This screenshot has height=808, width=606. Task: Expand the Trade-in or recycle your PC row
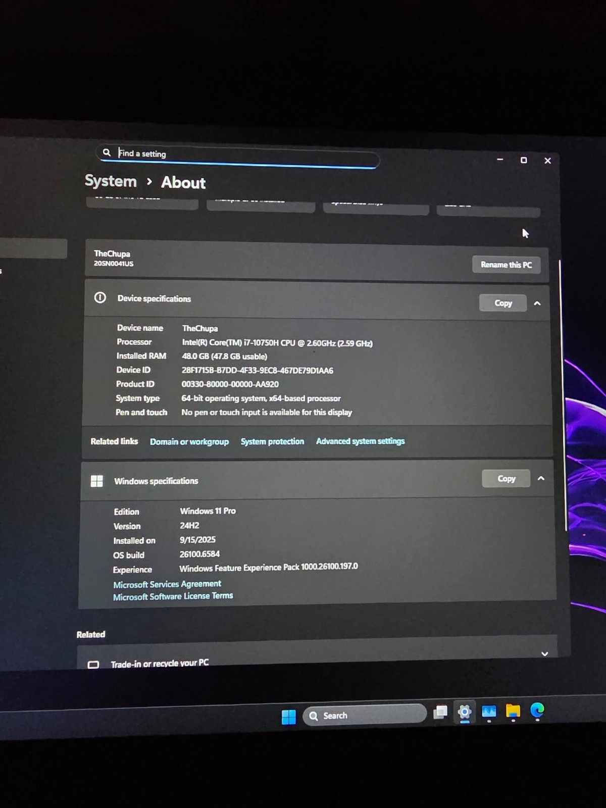544,653
